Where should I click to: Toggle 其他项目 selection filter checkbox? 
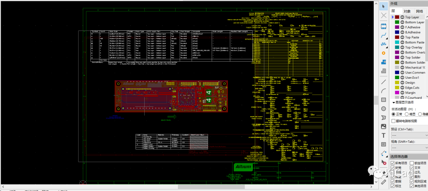[x=412, y=186]
